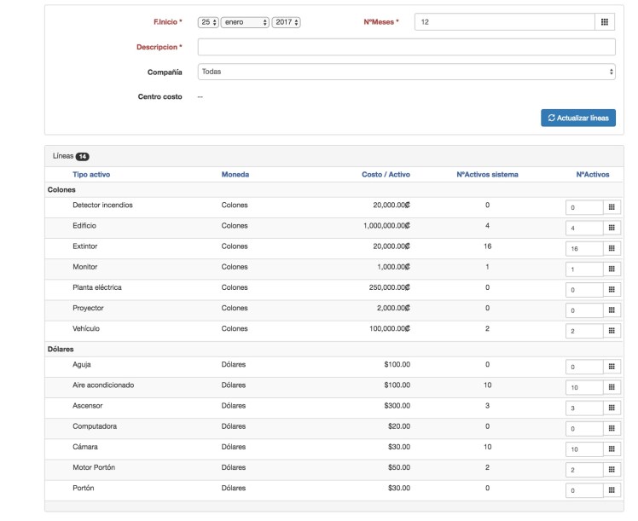Click keypad icon in Edificio row
This screenshot has height=521, width=638.
point(612,228)
